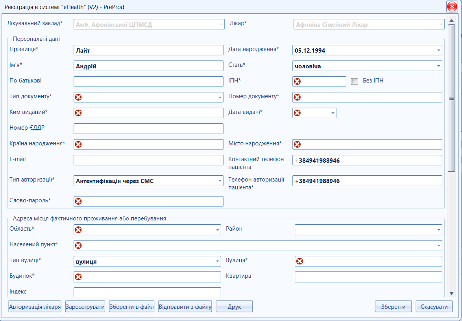
Task: Click the error icon in Дата видачі field
Action: click(x=297, y=113)
